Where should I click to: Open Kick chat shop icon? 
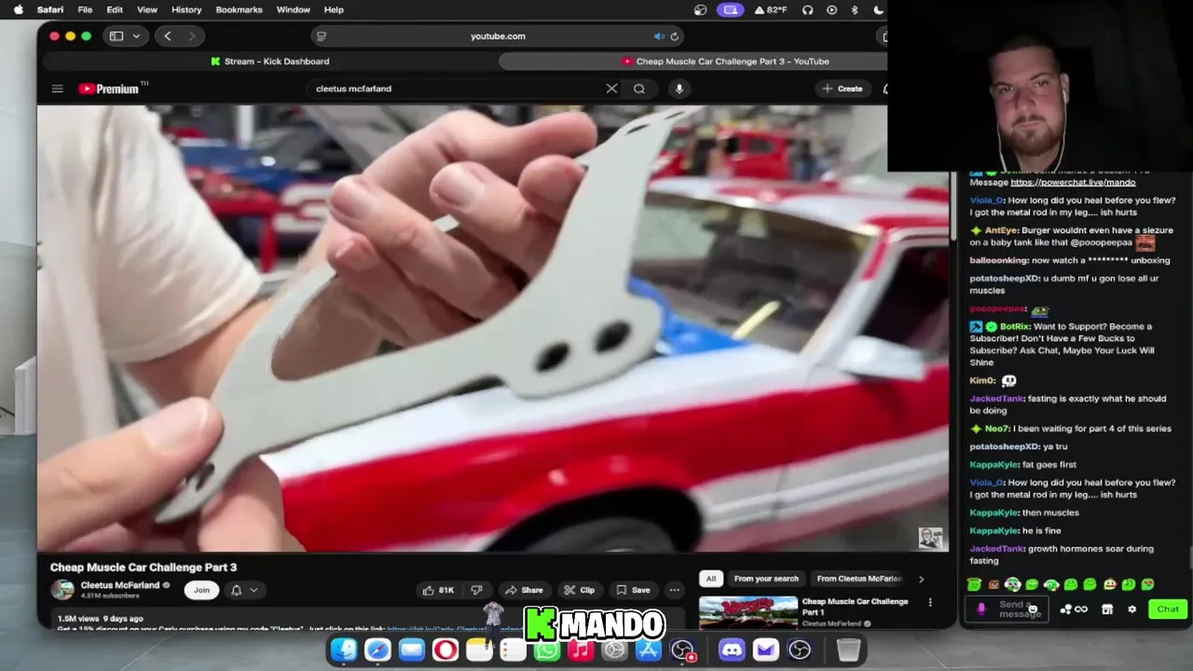(1107, 609)
